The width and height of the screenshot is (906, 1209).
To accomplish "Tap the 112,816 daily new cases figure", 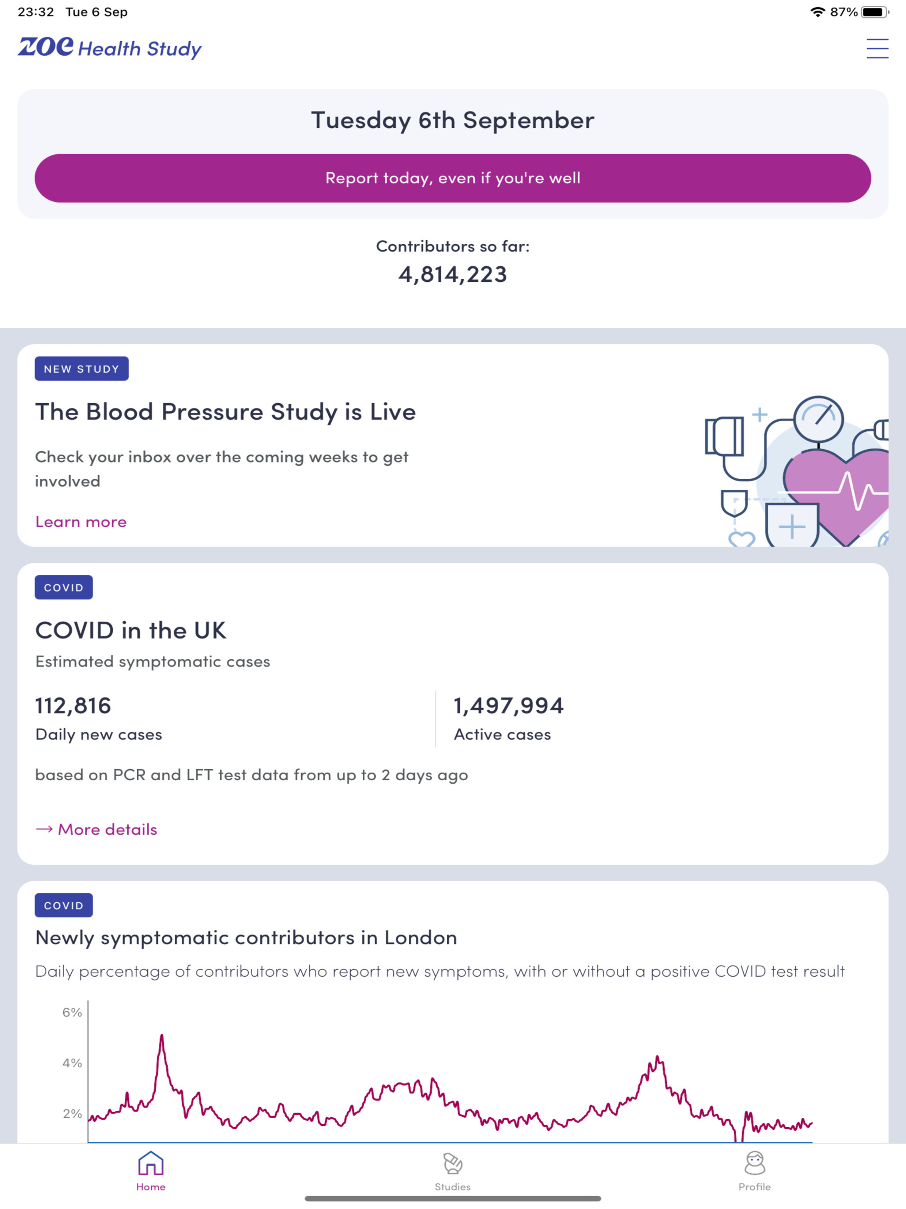I will pos(73,705).
